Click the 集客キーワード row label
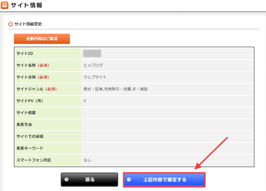Screen dimensions: 266x191 pyautogui.click(x=30, y=148)
